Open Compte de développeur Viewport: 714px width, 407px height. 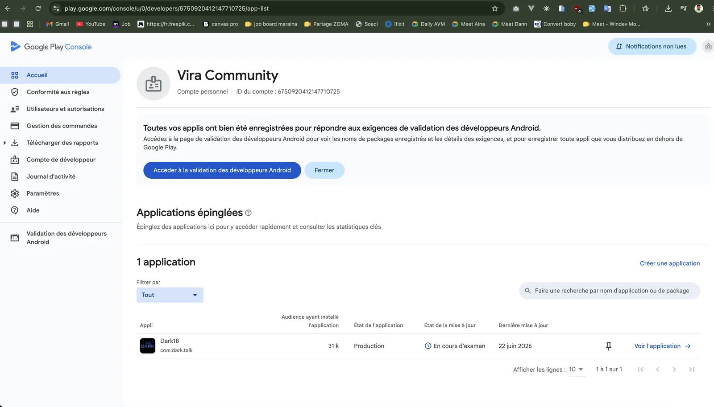pos(60,160)
